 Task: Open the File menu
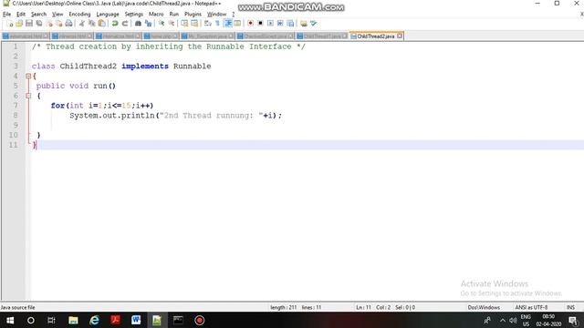pos(6,15)
